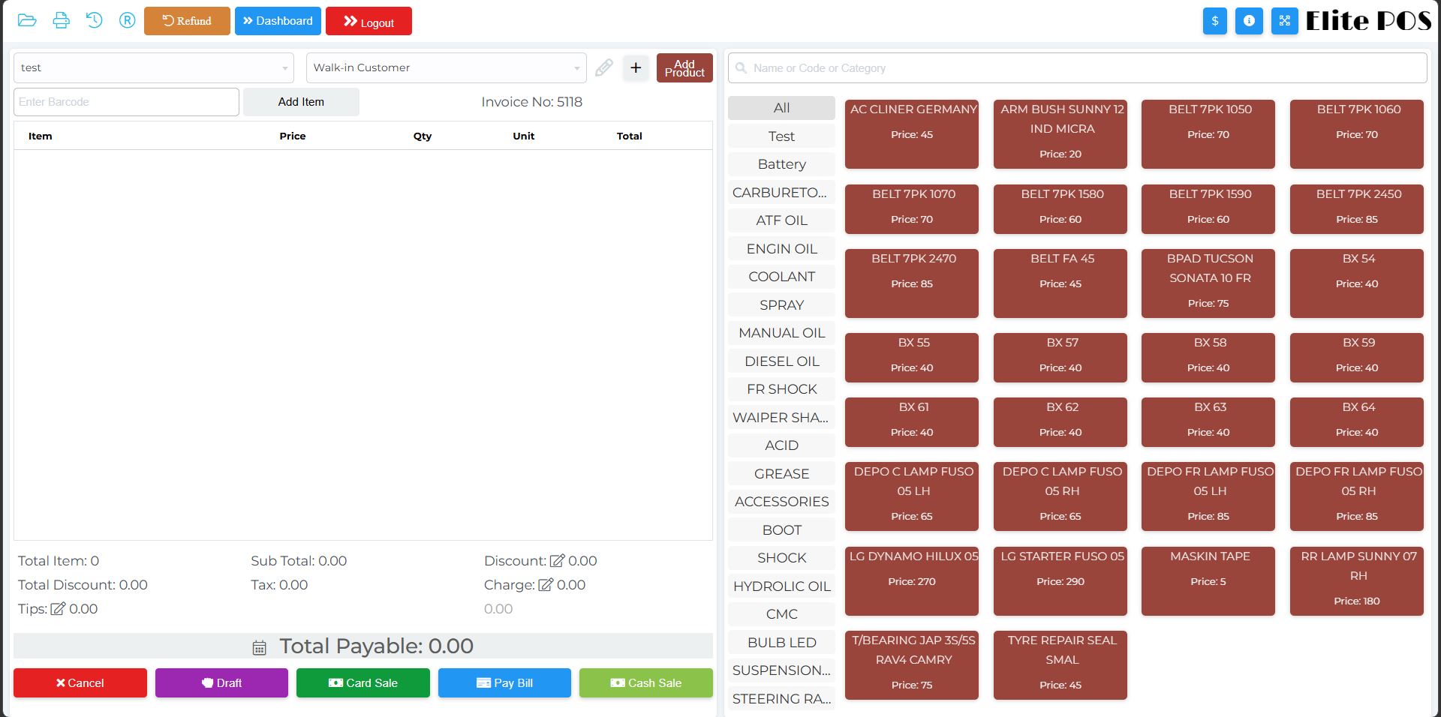Open the register selection dropdown showing test
Image resolution: width=1441 pixels, height=717 pixels.
click(x=152, y=67)
